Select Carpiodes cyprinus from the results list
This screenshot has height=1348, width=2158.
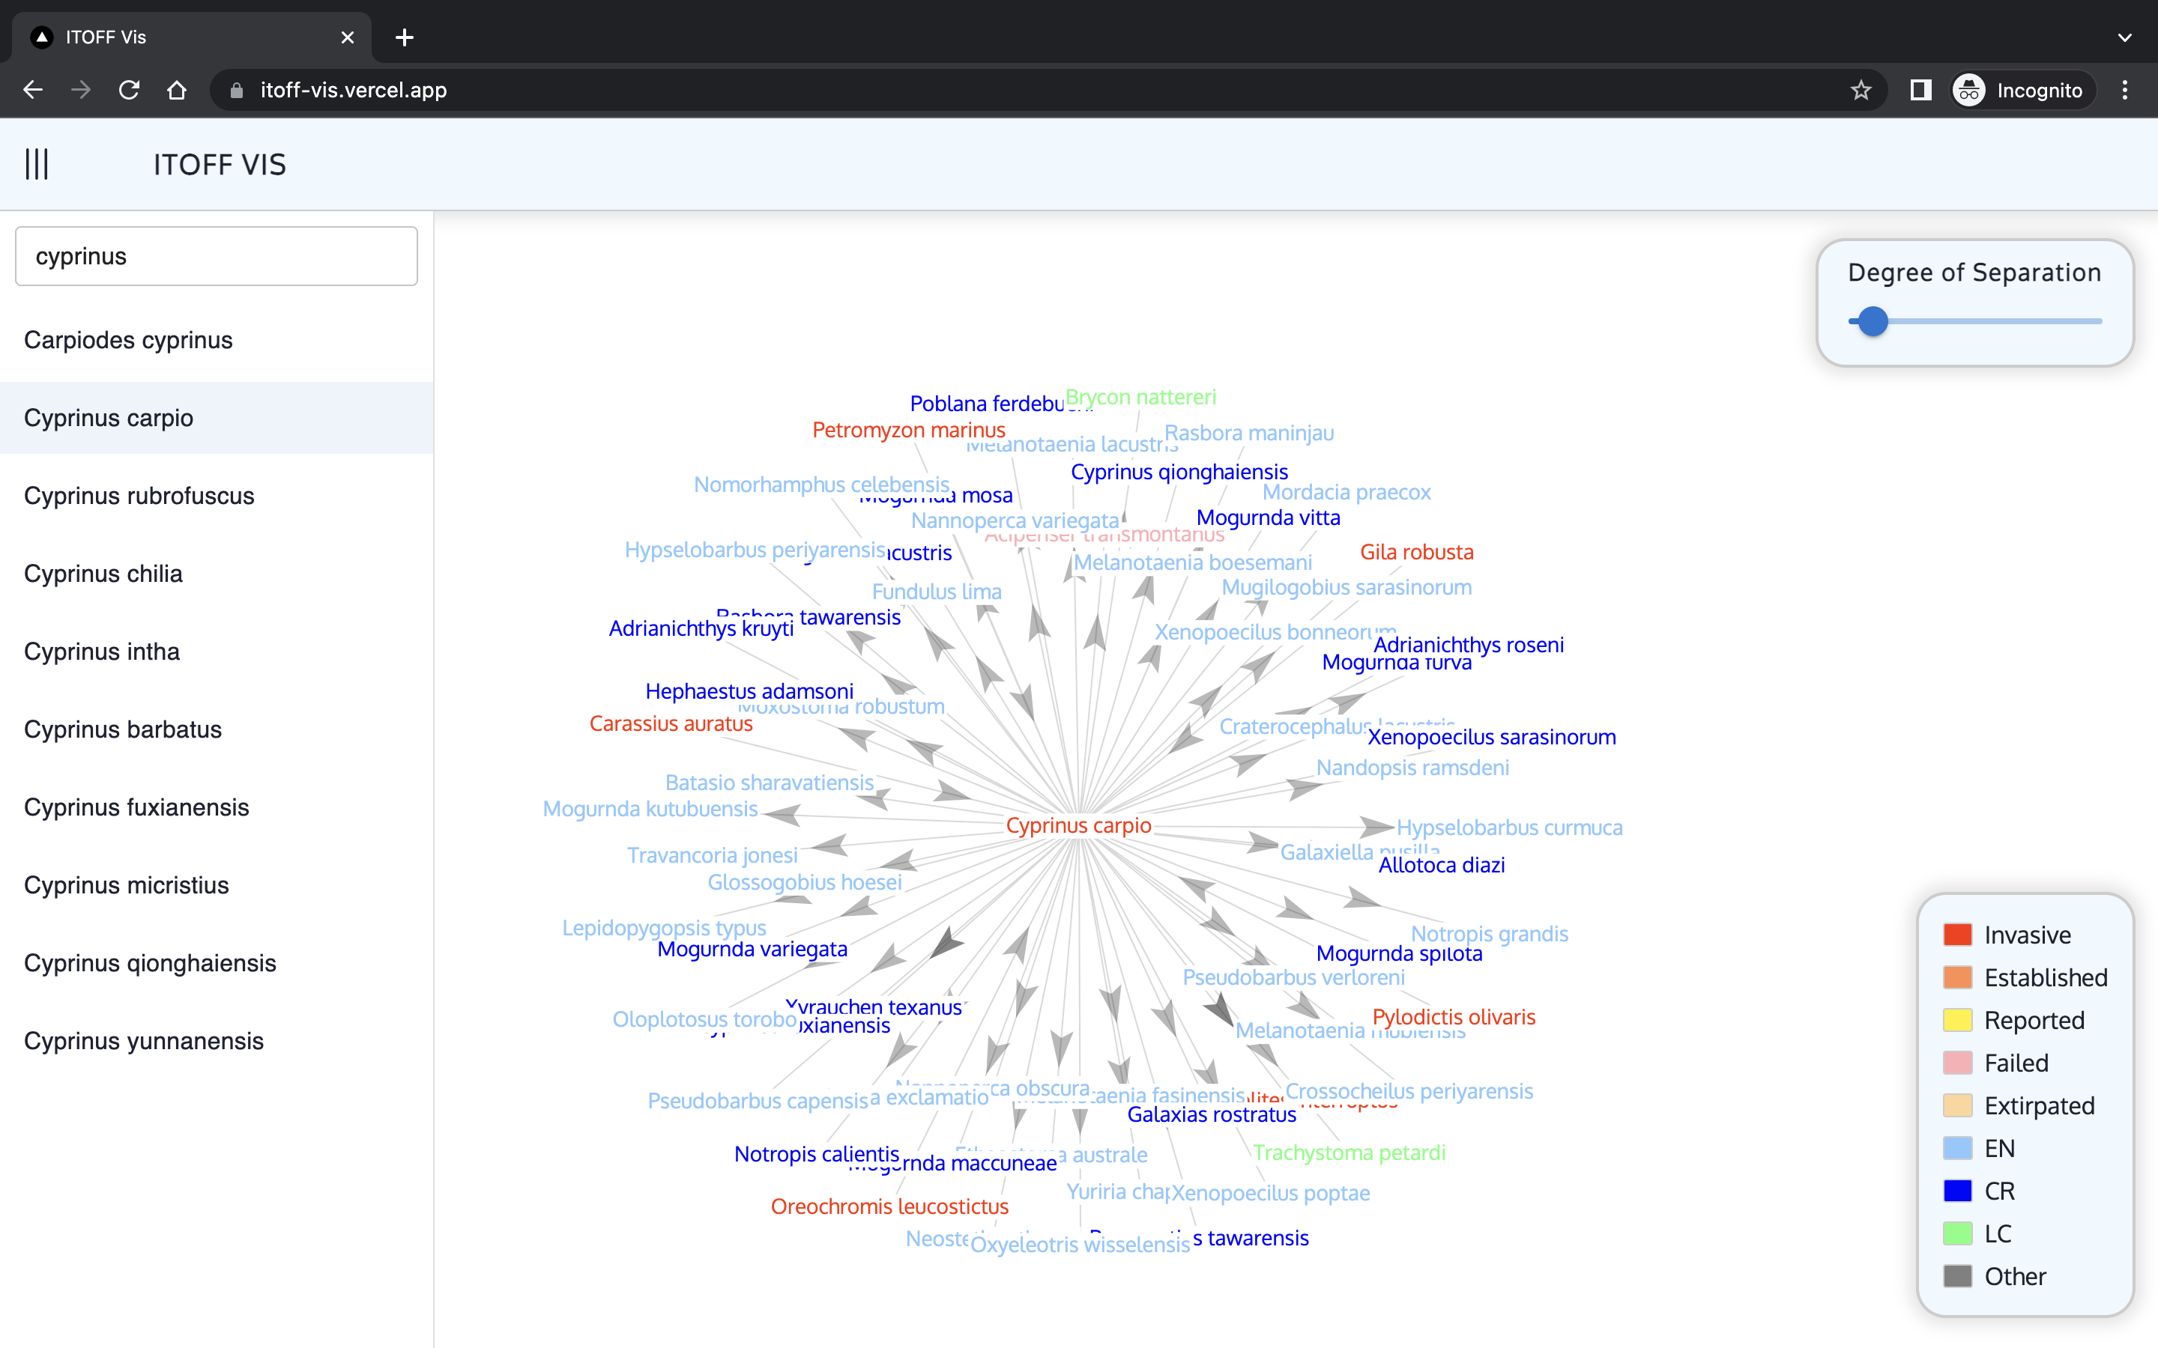pos(217,340)
